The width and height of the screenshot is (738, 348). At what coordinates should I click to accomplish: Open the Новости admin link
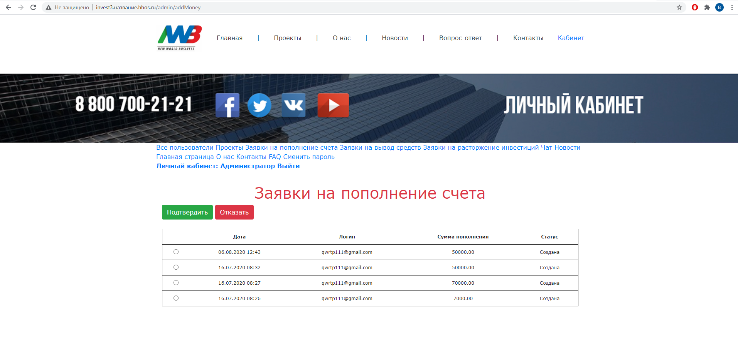[567, 147]
